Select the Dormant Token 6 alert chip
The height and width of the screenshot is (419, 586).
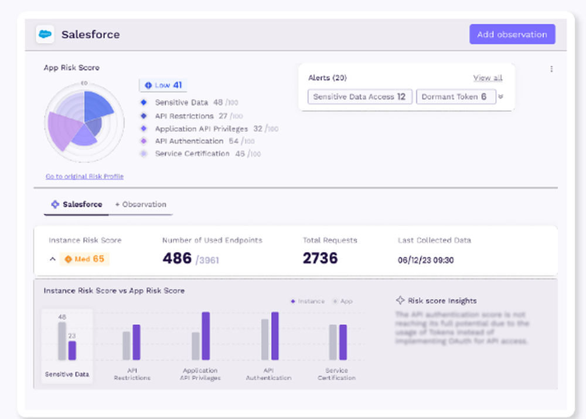456,97
